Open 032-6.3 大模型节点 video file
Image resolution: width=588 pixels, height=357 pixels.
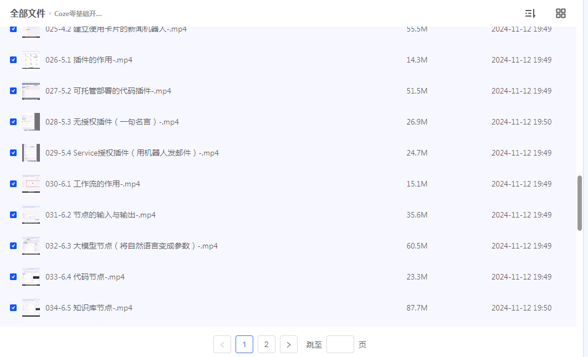point(131,246)
